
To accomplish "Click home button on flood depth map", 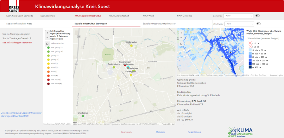I will coord(181,44).
